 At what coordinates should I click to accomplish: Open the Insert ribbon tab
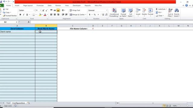coord(17,5)
